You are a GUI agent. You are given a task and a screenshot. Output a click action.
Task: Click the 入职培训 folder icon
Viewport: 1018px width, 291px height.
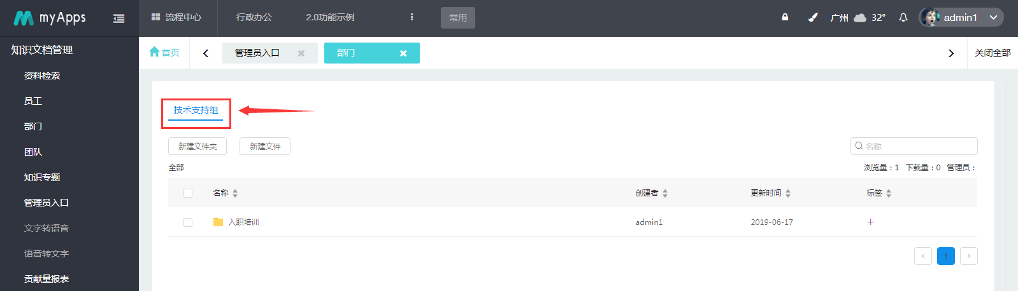[x=218, y=222]
